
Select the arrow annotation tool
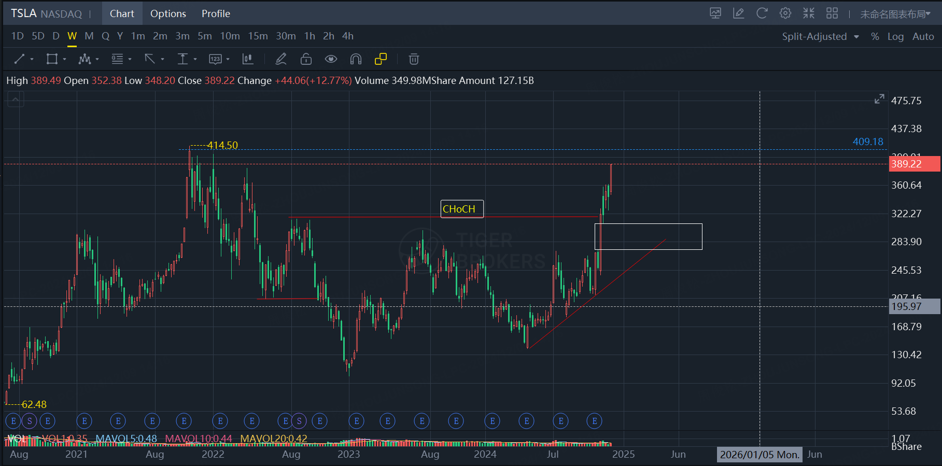pyautogui.click(x=150, y=59)
